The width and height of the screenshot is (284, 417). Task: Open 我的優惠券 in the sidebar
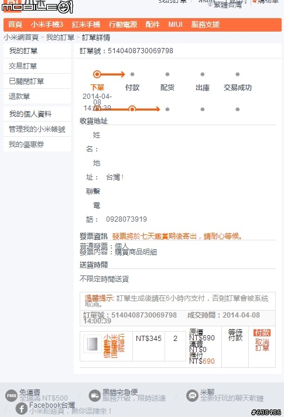37,144
